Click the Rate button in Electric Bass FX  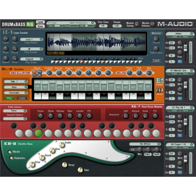(x=147, y=154)
